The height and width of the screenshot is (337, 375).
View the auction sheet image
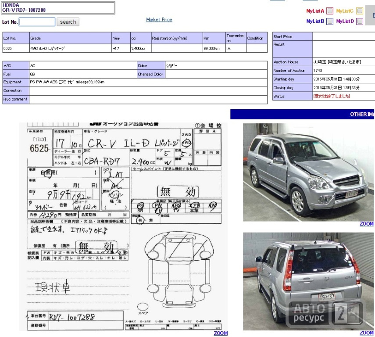tap(123, 227)
